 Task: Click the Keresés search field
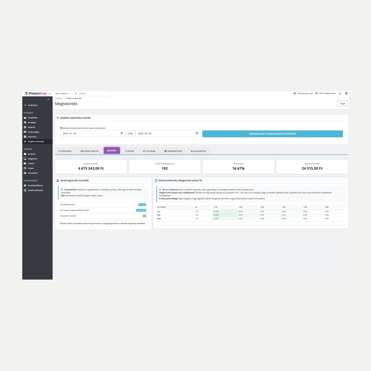click(x=92, y=94)
